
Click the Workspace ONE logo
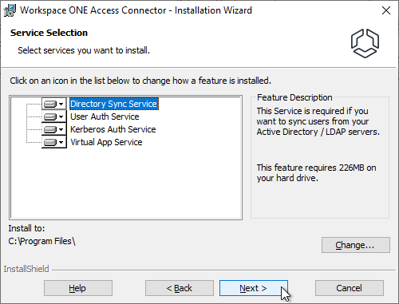tap(365, 43)
